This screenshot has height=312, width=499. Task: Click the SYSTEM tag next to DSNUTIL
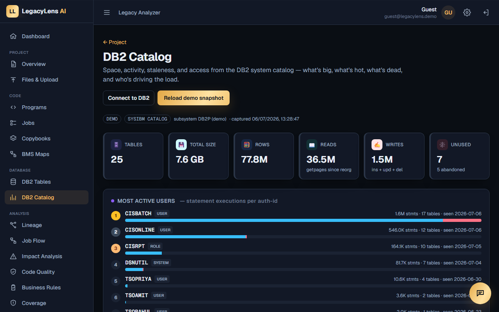click(x=161, y=263)
